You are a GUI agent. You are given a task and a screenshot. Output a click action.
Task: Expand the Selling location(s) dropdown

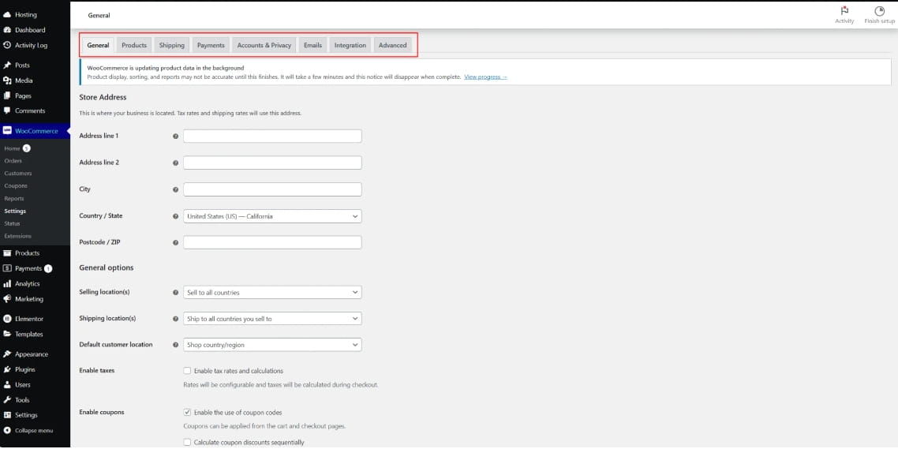click(x=271, y=293)
